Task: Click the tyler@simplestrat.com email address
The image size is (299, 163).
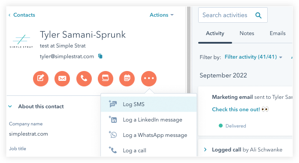Action: pyautogui.click(x=67, y=56)
